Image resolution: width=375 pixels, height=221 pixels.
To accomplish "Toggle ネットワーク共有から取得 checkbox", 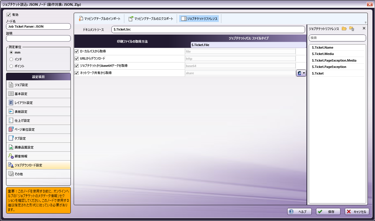I will [77, 73].
